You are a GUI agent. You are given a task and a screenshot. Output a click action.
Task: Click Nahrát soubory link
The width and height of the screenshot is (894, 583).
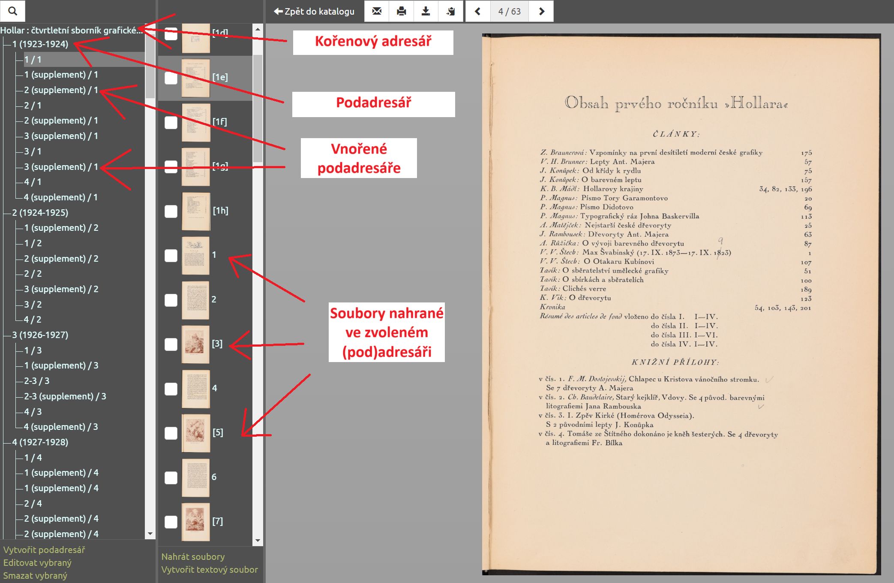click(193, 557)
